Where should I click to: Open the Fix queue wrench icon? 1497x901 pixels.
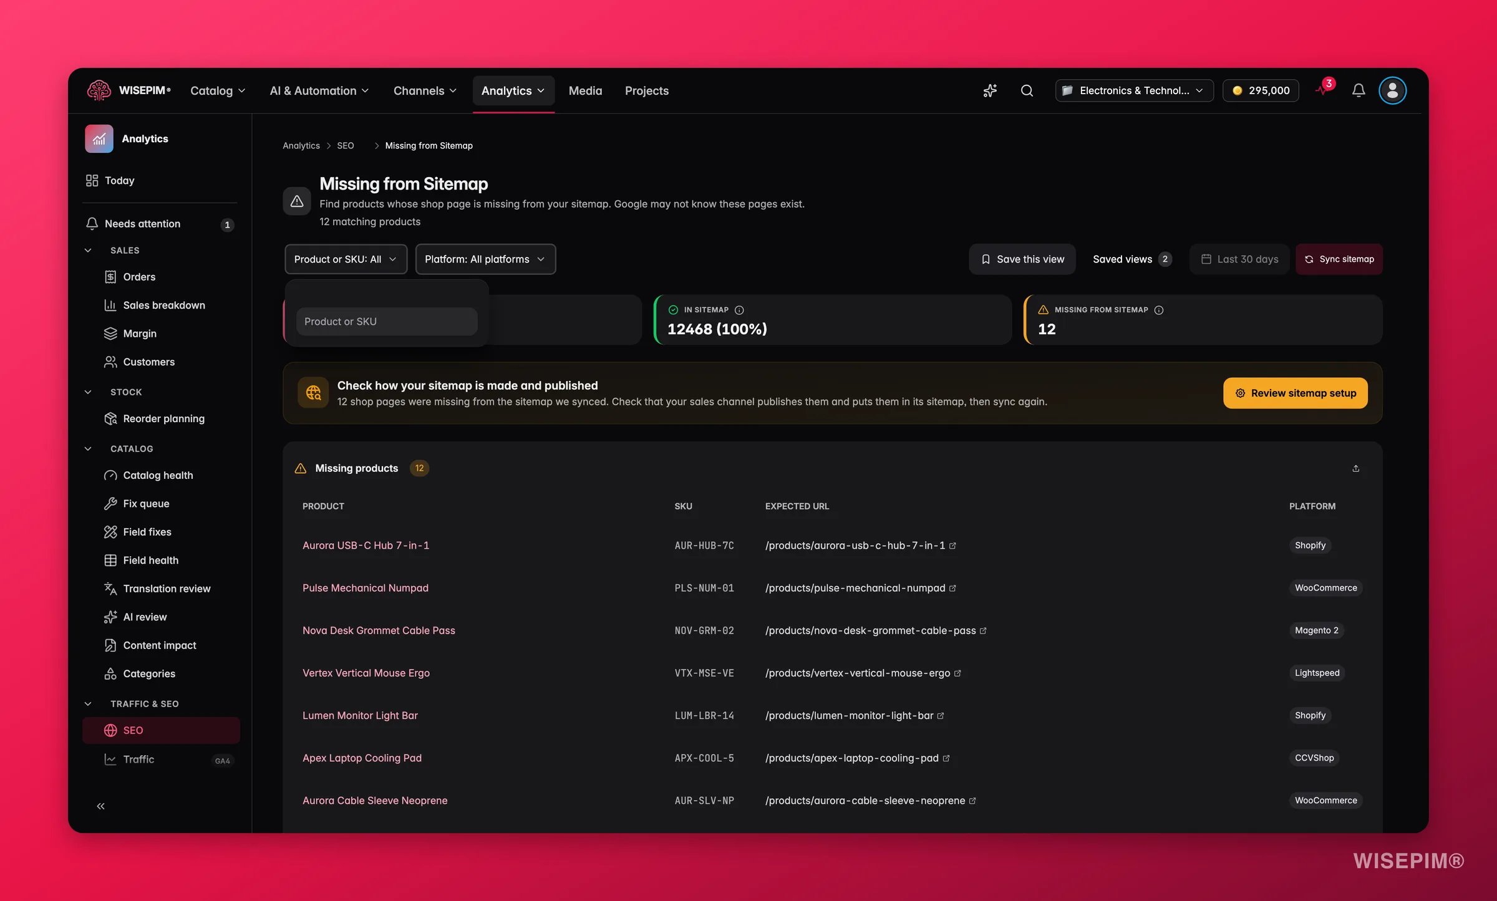(x=110, y=503)
